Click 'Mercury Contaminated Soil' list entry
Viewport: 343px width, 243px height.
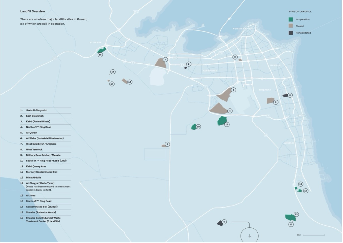coord(42,172)
